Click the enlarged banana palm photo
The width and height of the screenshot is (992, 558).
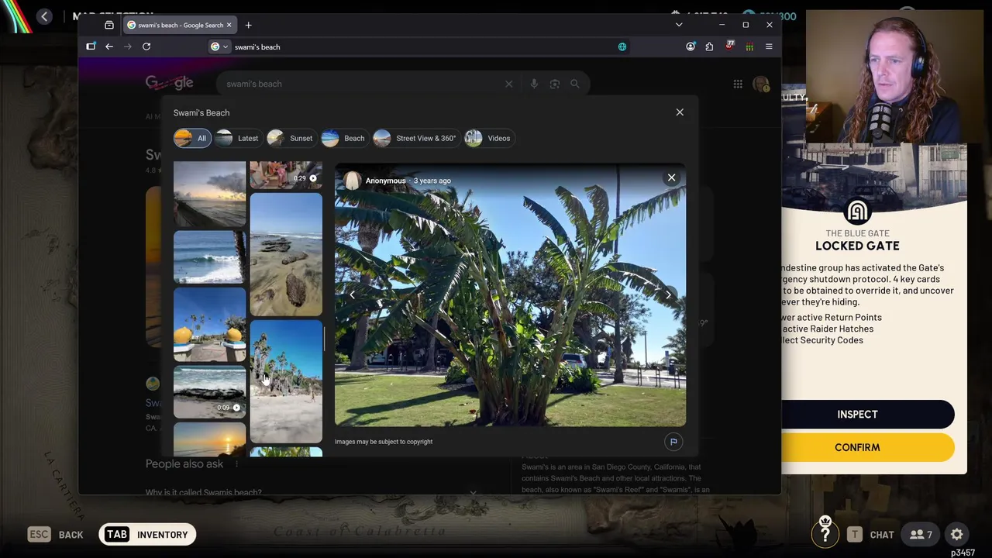[x=510, y=294]
